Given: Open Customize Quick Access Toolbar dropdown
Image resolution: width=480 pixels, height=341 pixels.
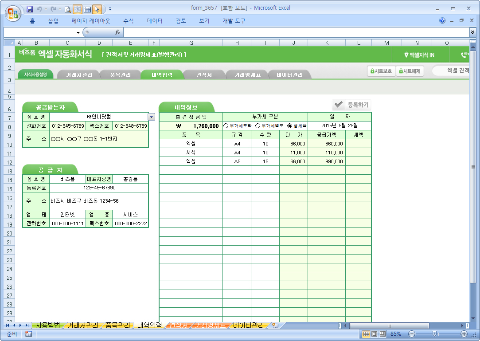Looking at the screenshot, I should coord(110,9).
